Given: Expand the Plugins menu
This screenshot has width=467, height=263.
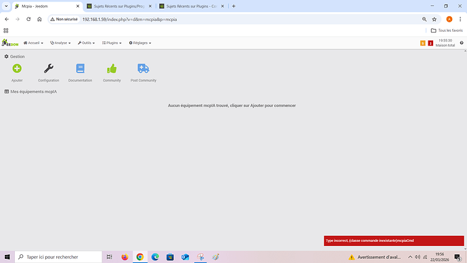Looking at the screenshot, I should coord(112,43).
